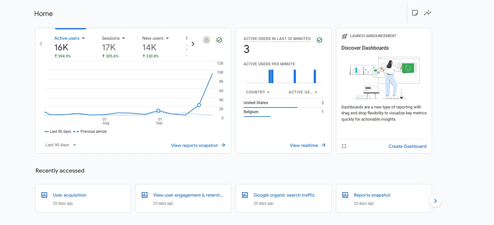Open the Active Users column dropdown
Screen dimensions: 494x225
(x=303, y=92)
